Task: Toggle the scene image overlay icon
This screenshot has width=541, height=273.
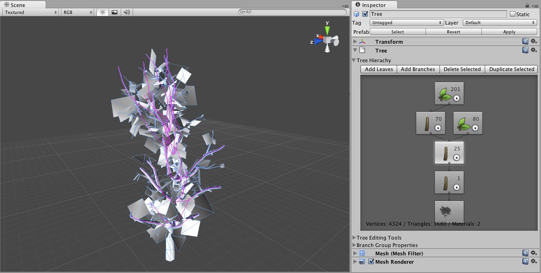Action: point(115,12)
